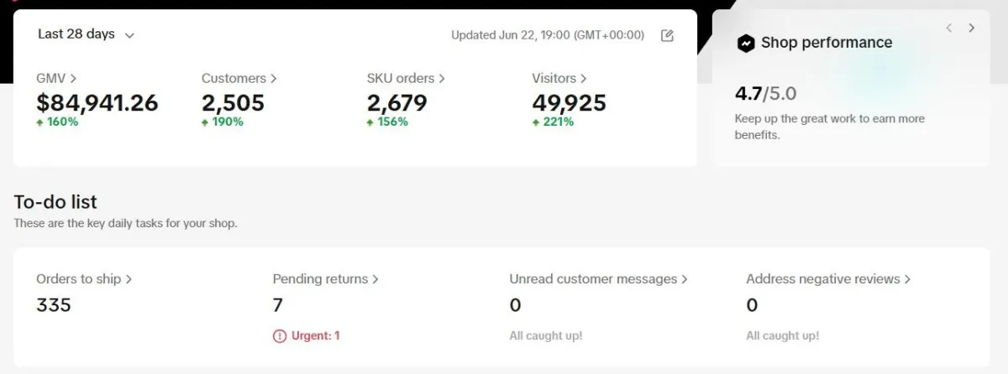Click the urgent warning icon under Pending returns
The image size is (1008, 374).
[280, 335]
